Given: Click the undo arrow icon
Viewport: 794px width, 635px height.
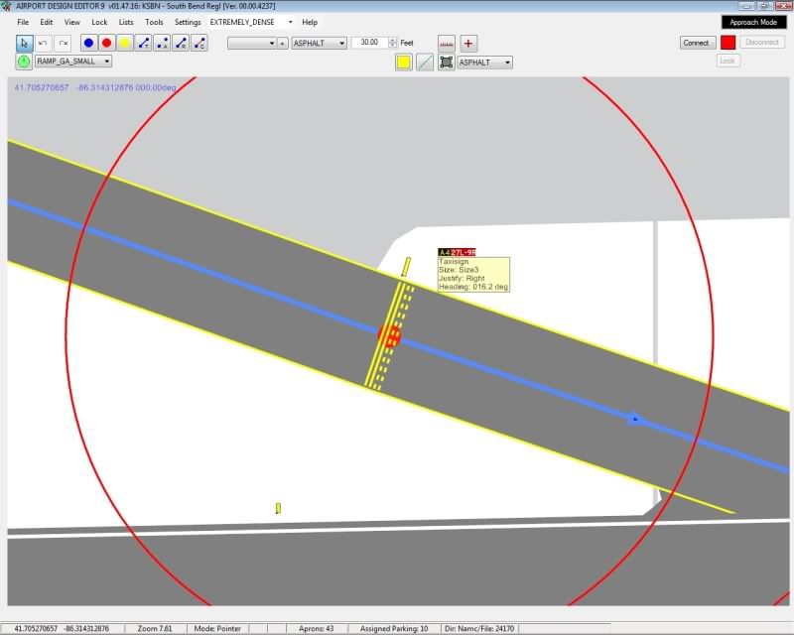Looking at the screenshot, I should (44, 43).
